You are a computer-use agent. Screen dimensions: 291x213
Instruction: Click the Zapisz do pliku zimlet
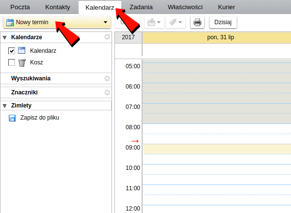click(x=40, y=118)
